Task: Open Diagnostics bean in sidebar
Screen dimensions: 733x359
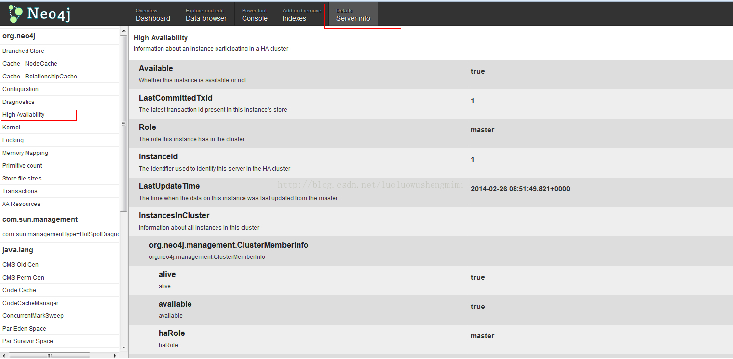Action: pos(19,102)
